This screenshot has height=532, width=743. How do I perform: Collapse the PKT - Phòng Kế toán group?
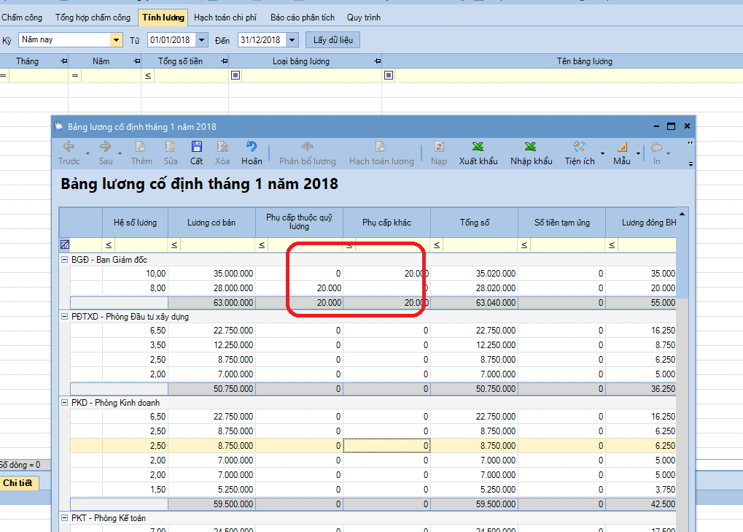(x=64, y=518)
